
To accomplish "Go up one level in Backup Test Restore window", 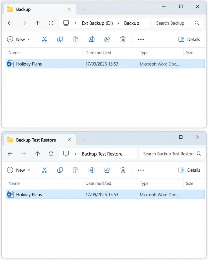I will click(38, 154).
